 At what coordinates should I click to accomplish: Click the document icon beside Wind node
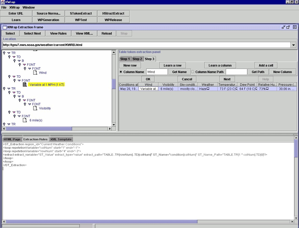pyautogui.click(x=35, y=73)
